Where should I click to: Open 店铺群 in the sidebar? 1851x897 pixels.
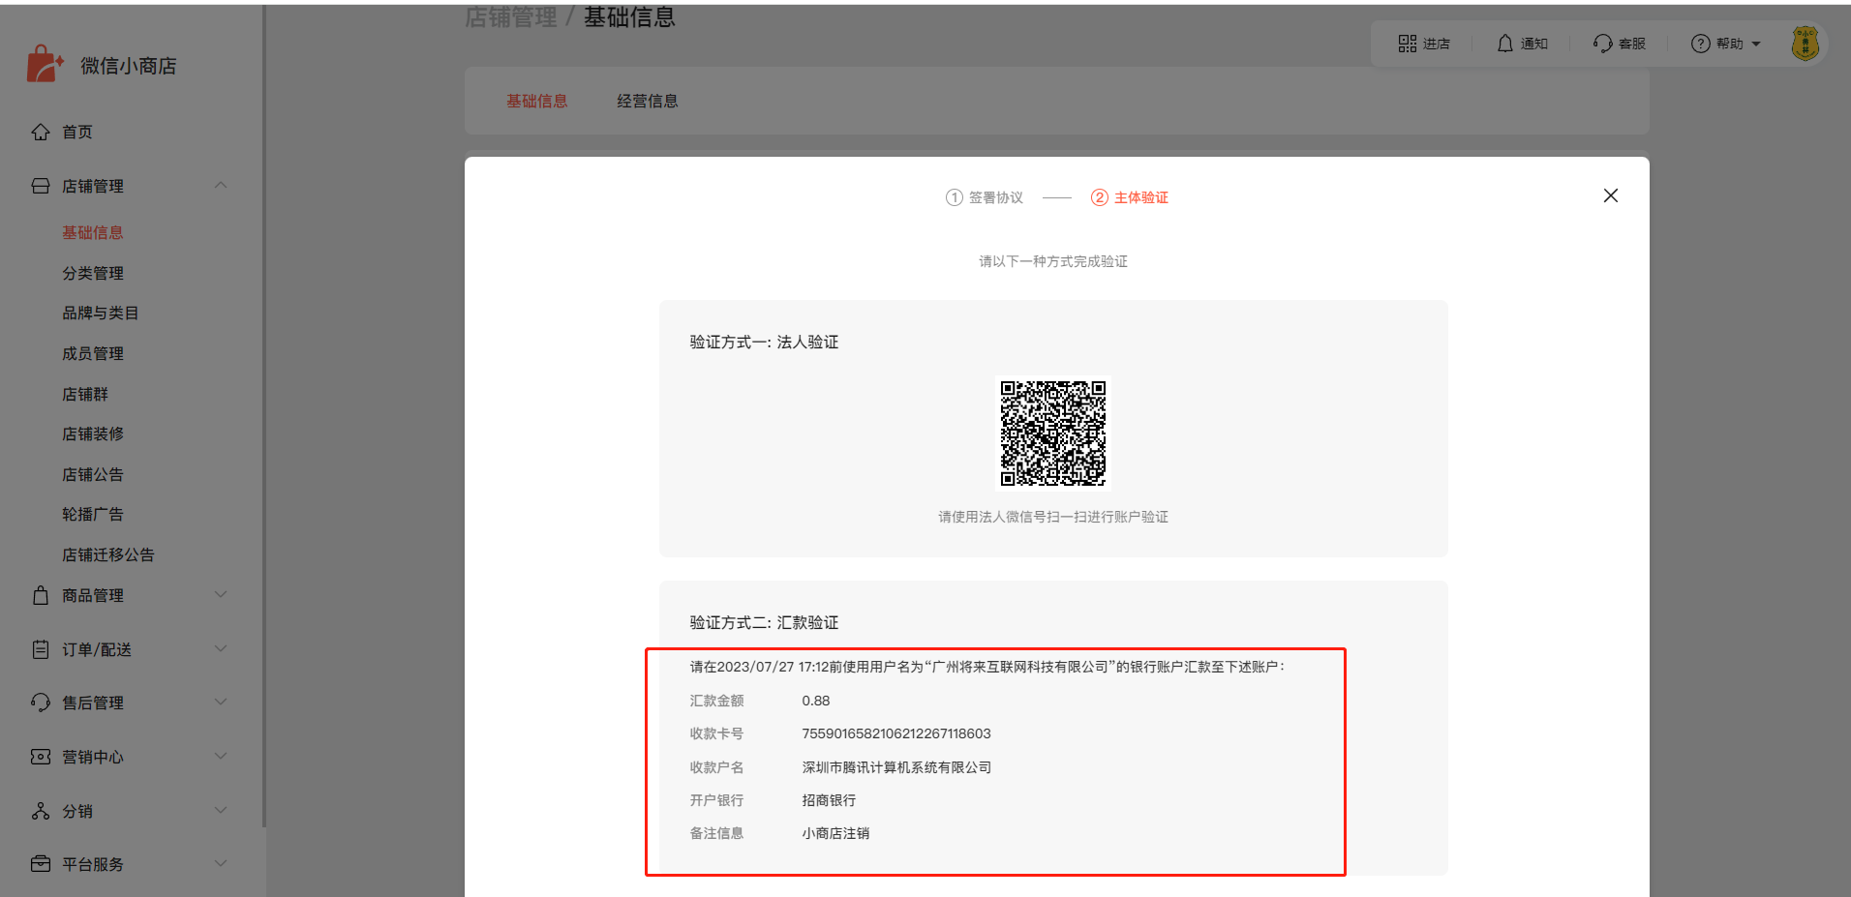click(85, 394)
